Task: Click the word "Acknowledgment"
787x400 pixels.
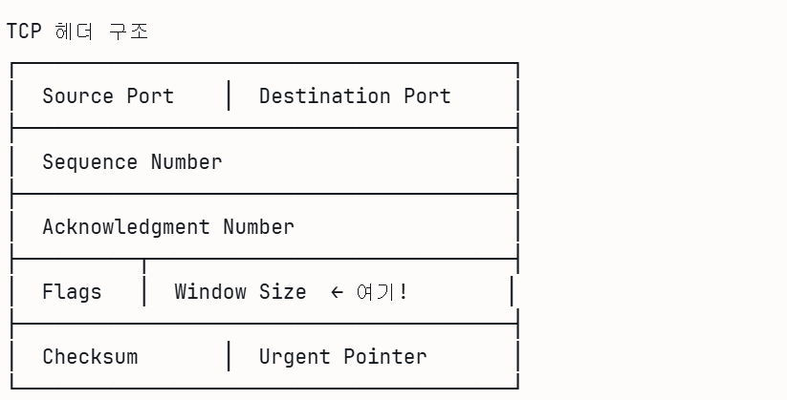Action: pyautogui.click(x=126, y=227)
